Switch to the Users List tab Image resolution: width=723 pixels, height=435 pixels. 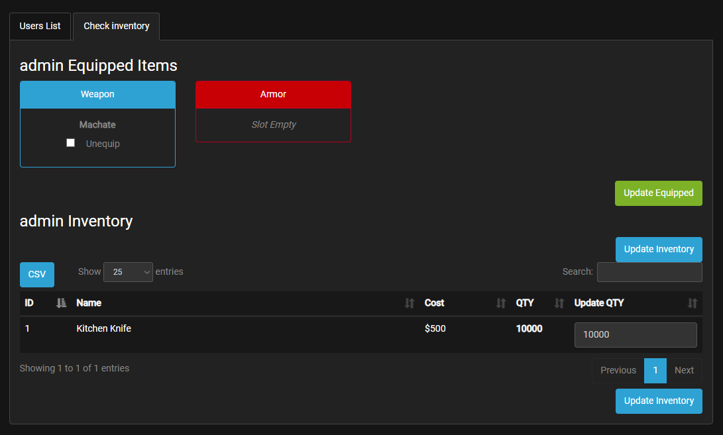click(x=40, y=26)
